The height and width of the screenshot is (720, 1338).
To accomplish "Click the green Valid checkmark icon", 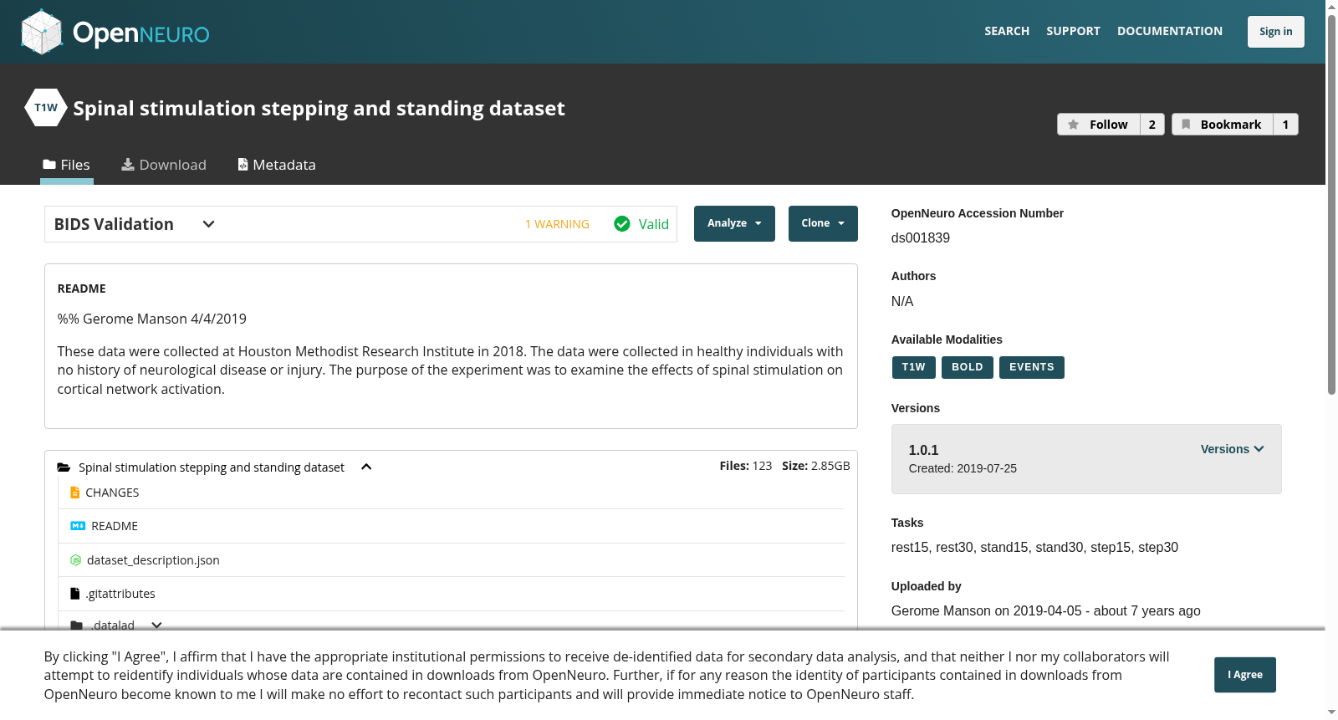I will pyautogui.click(x=622, y=224).
